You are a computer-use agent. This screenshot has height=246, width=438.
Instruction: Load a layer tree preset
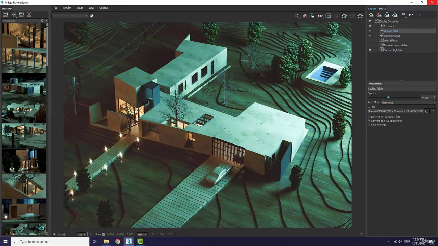tap(395, 15)
